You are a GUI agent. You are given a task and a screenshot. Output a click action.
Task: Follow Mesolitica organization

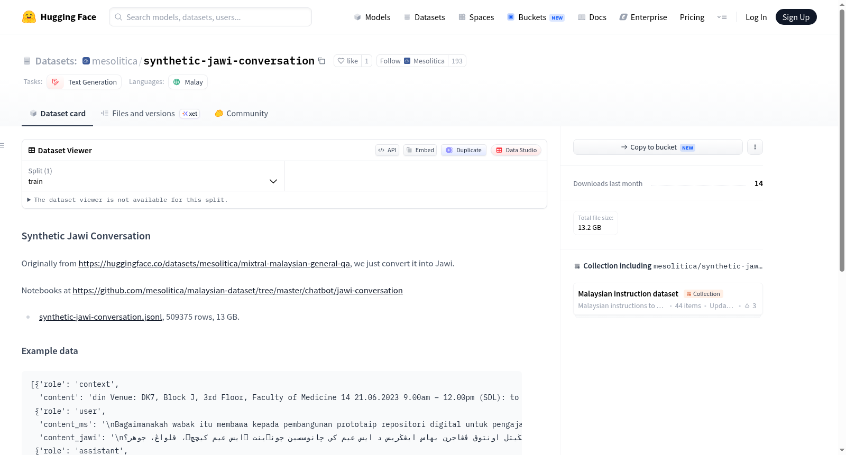pyautogui.click(x=412, y=61)
